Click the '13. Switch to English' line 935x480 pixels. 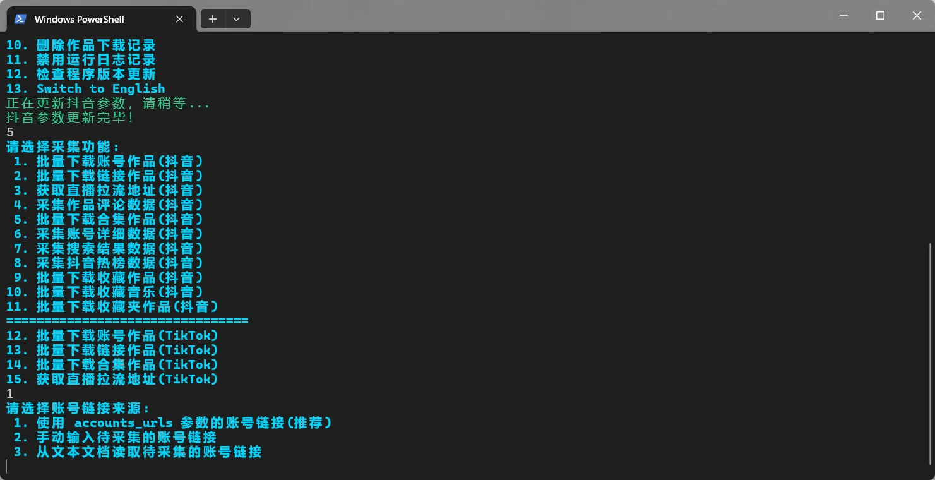[85, 89]
